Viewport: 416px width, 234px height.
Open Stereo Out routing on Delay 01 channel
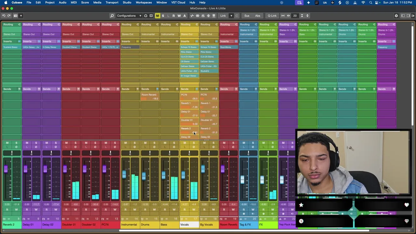pyautogui.click(x=31, y=34)
